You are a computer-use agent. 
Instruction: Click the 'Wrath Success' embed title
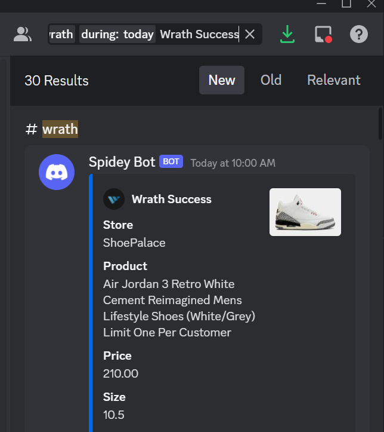tap(172, 199)
